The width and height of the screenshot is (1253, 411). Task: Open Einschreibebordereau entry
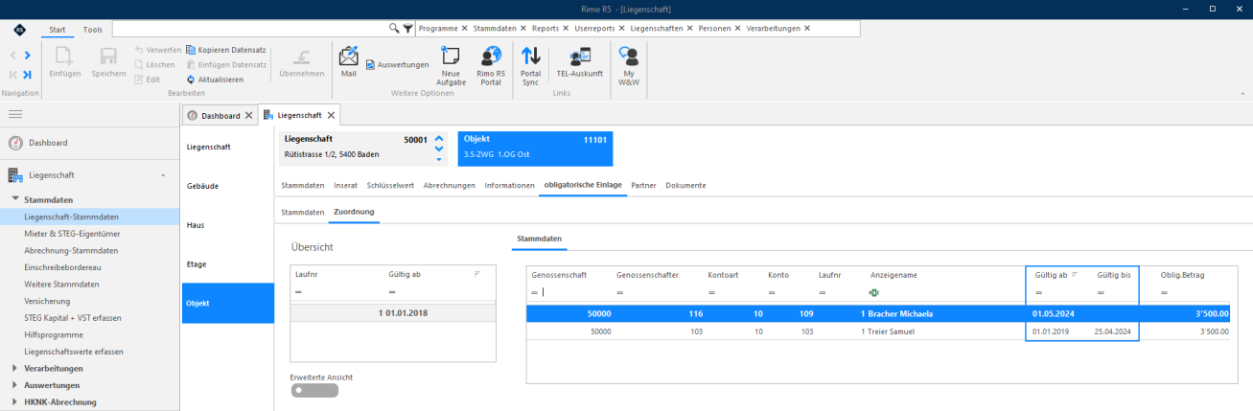point(90,267)
